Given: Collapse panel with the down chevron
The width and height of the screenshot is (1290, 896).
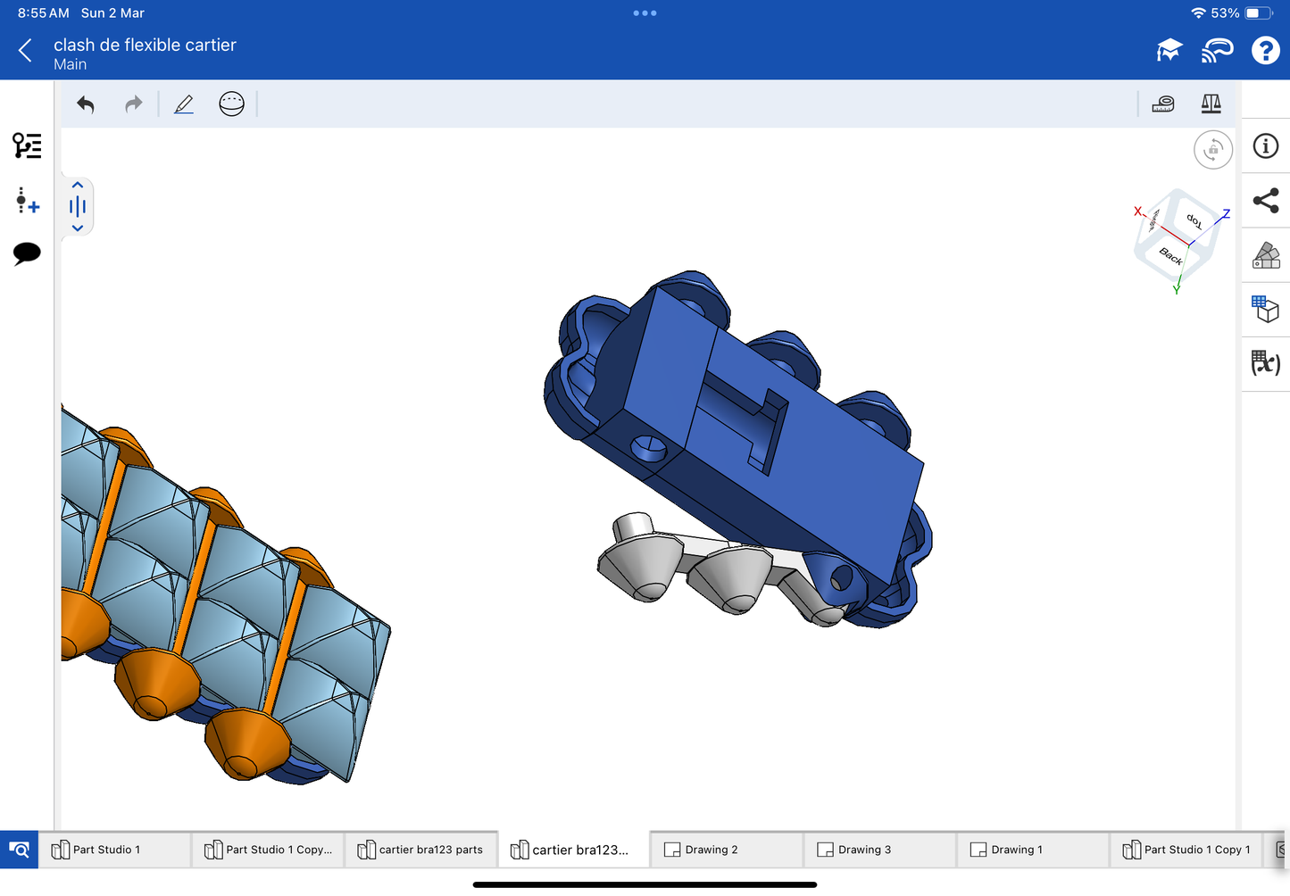Looking at the screenshot, I should (78, 228).
